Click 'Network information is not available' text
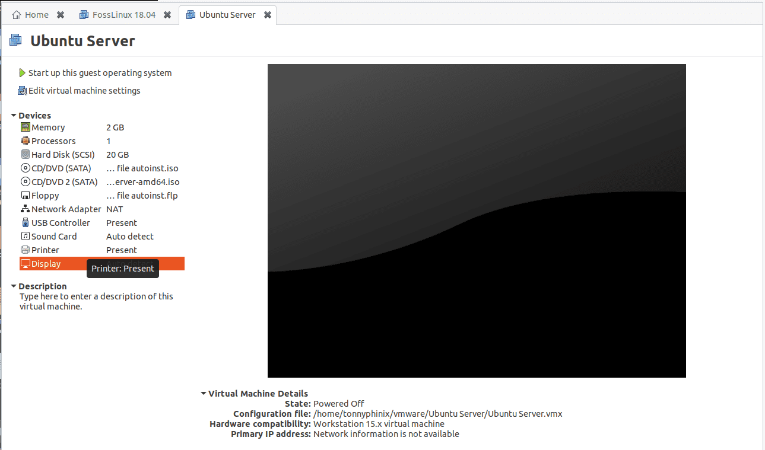This screenshot has height=450, width=765. pos(386,434)
